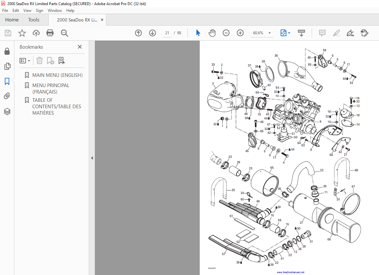The height and width of the screenshot is (275, 379).
Task: Click the page number input field
Action: click(x=167, y=33)
